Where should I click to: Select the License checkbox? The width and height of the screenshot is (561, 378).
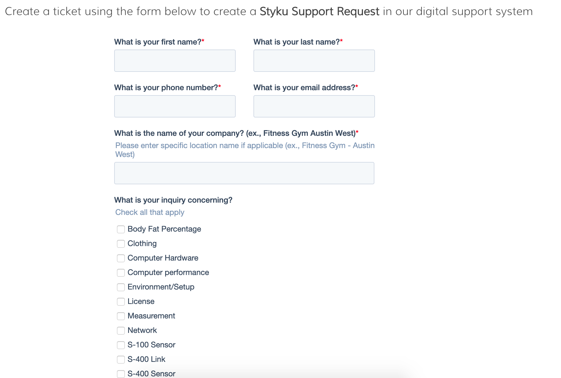121,302
